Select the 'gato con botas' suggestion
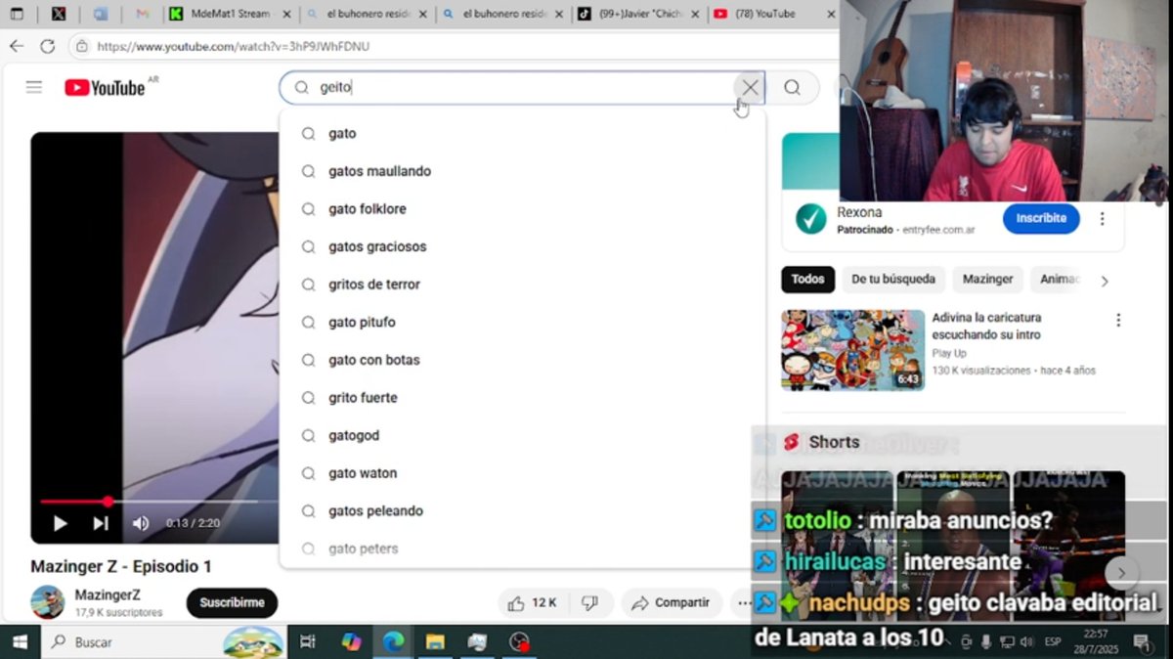 pos(523,360)
